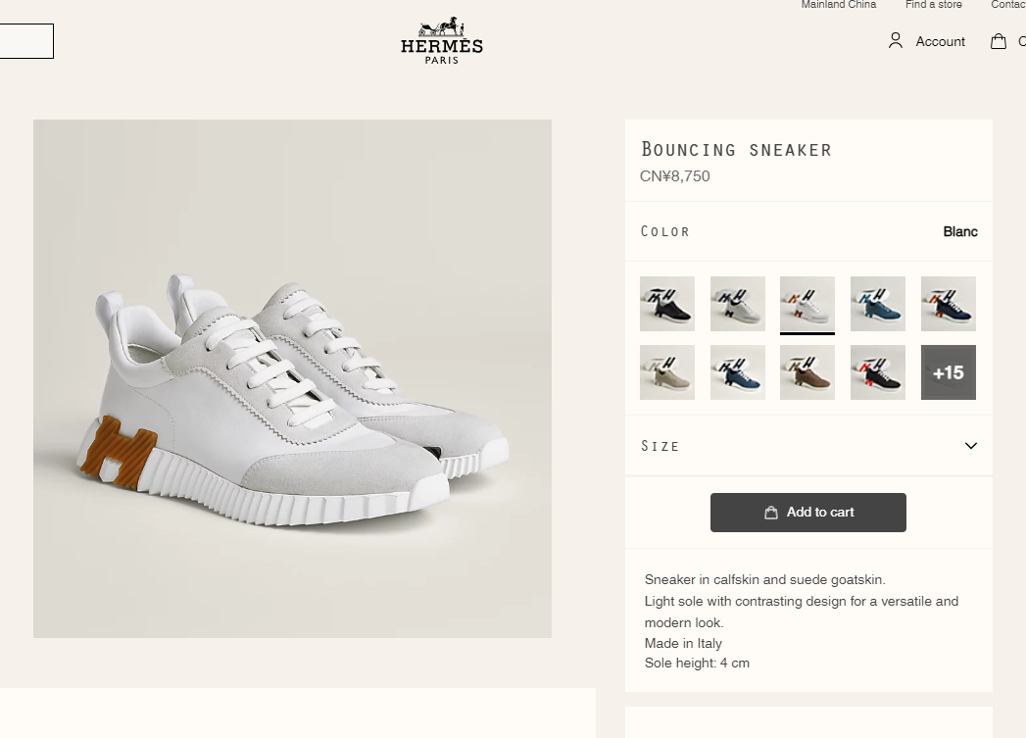The image size is (1026, 738).
Task: Click the Hermès Paris logo
Action: (442, 41)
